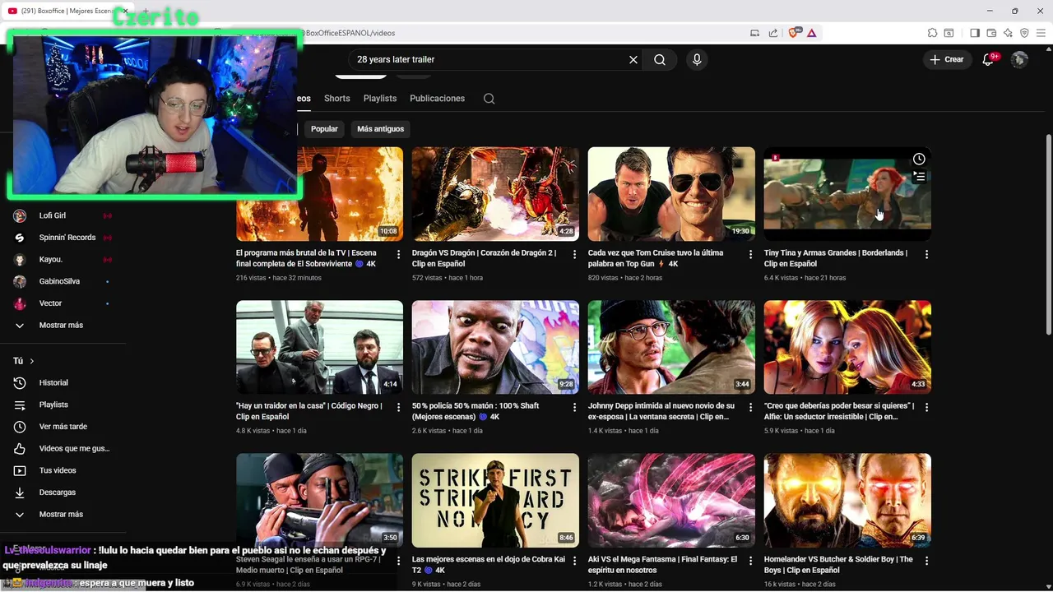Click the search magnifier button

(660, 59)
